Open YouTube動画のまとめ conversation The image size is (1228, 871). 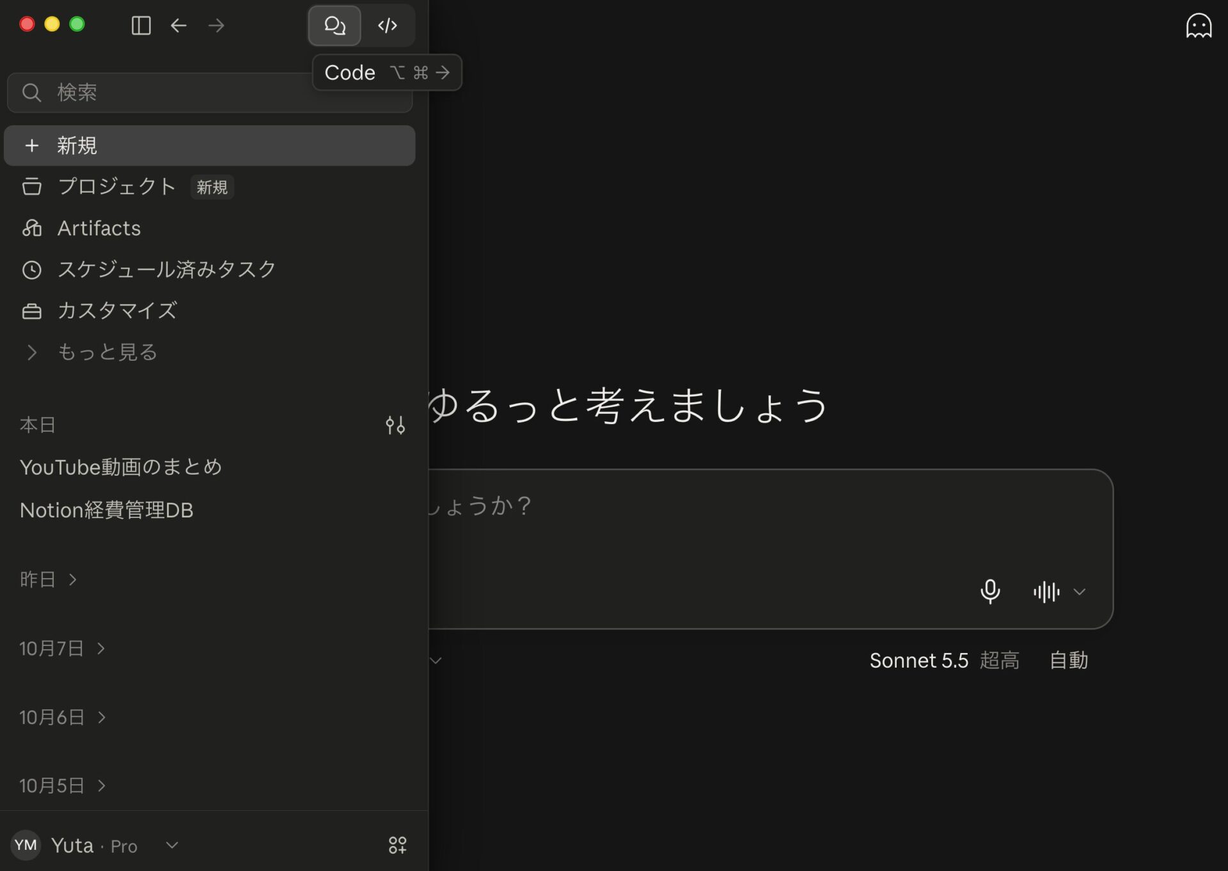(210, 467)
